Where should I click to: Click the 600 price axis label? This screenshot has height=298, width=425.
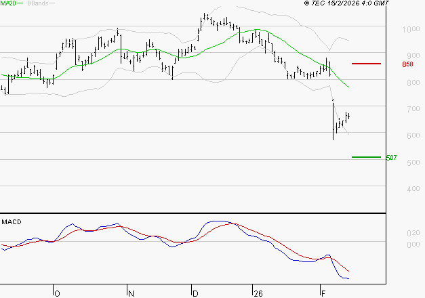pos(413,135)
